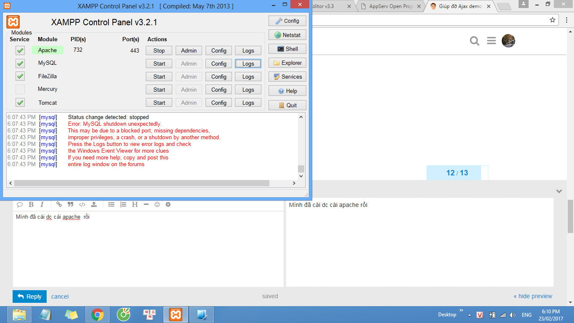574x323 pixels.
Task: Insert preformatted code in editor
Action: pyautogui.click(x=82, y=204)
